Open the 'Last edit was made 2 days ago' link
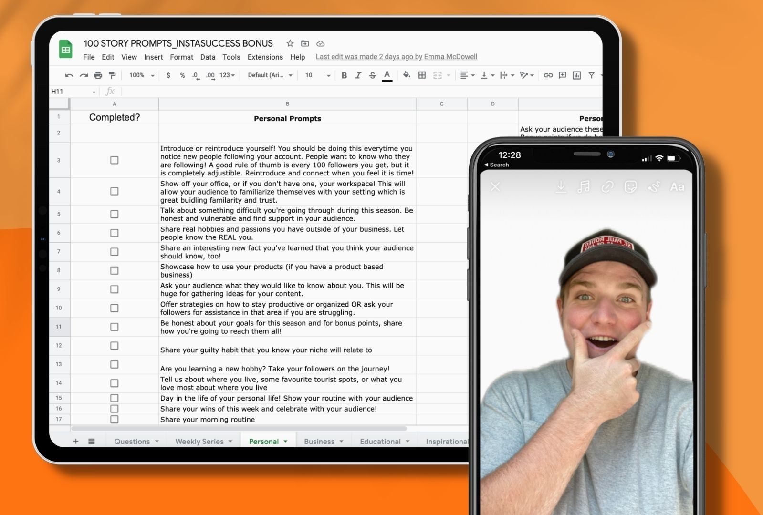 point(396,57)
